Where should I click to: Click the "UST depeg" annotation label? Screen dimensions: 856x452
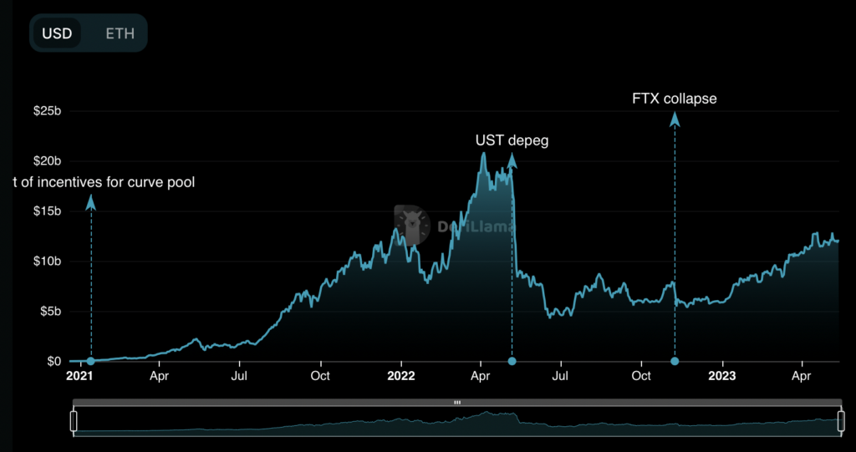tap(512, 140)
